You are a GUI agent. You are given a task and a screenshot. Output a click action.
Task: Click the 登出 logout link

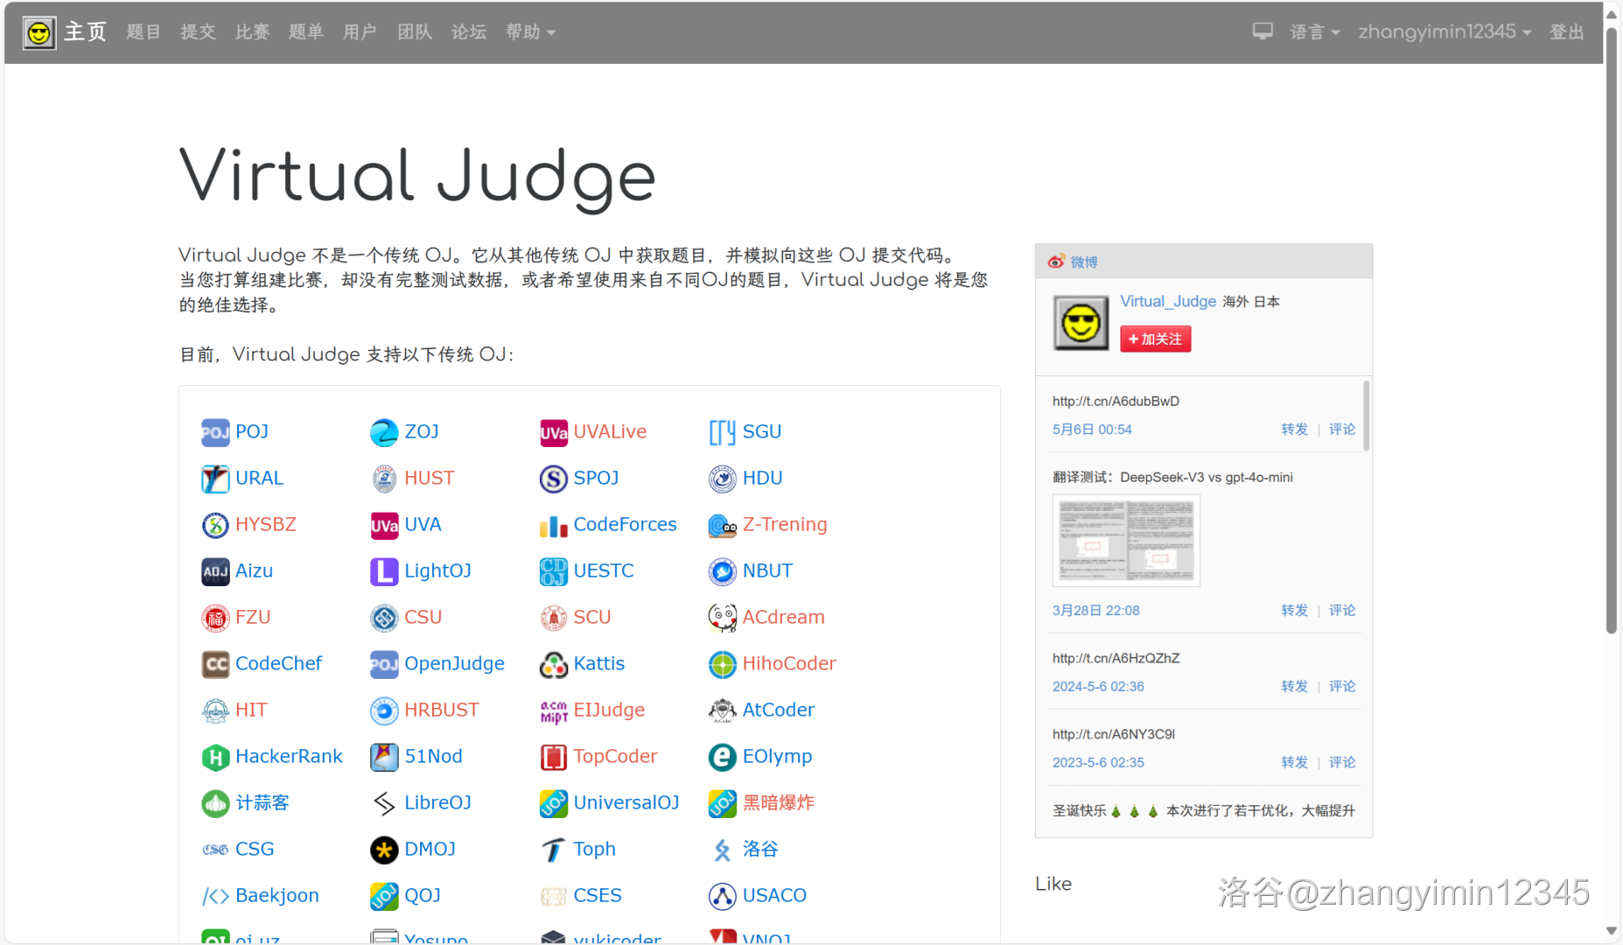[1566, 32]
